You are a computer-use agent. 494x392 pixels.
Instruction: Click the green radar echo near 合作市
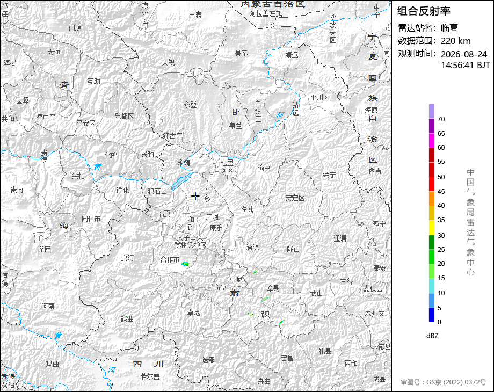point(186,264)
